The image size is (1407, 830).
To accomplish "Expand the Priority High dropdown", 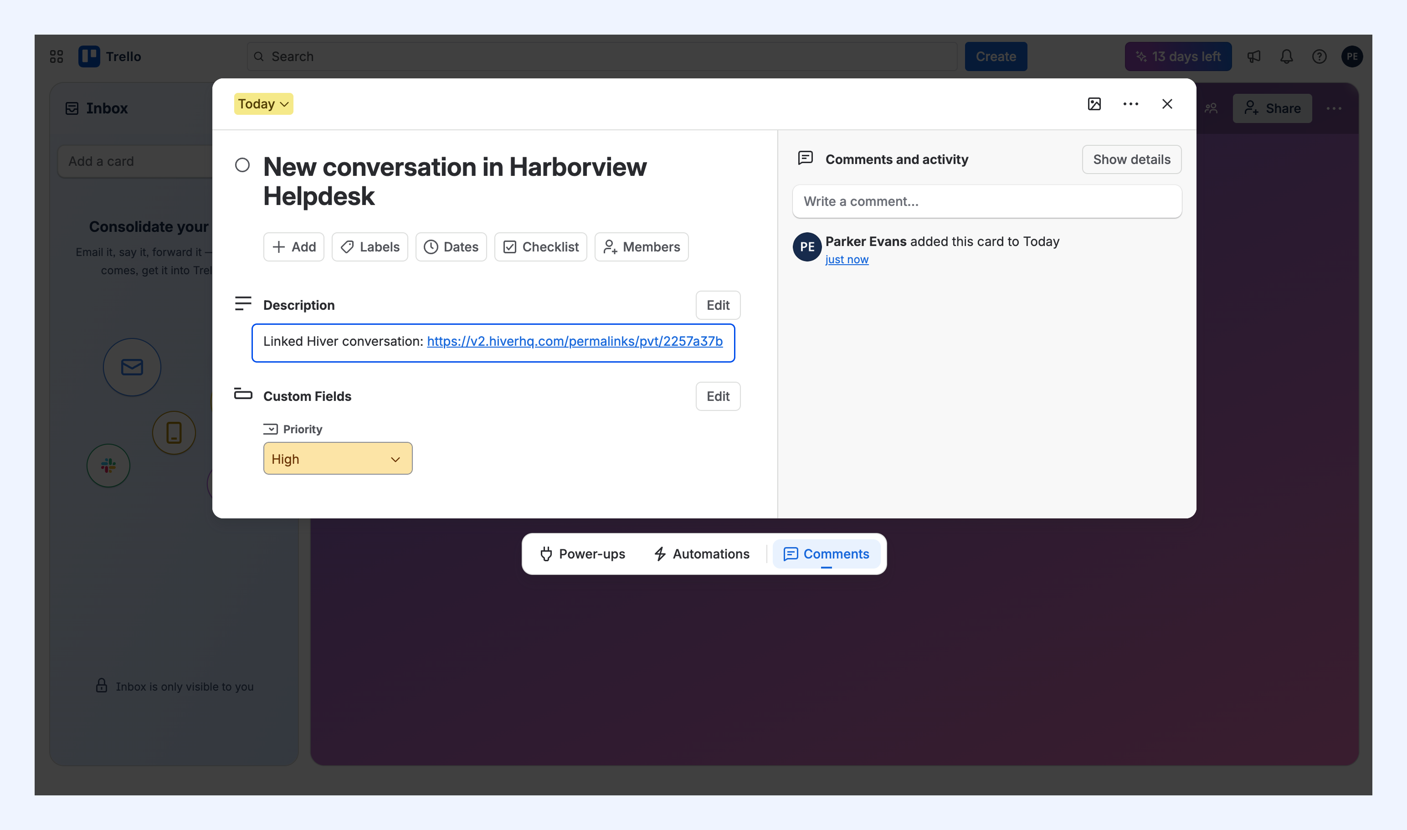I will click(338, 459).
